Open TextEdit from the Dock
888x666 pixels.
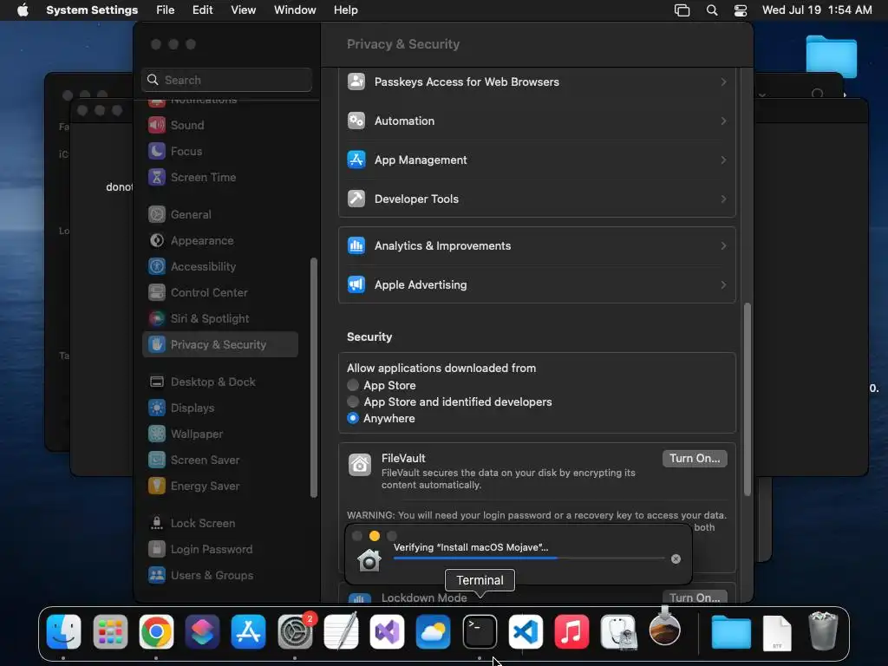[341, 631]
